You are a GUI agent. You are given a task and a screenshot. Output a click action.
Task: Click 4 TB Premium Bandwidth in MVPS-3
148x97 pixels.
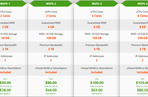coord(97,49)
